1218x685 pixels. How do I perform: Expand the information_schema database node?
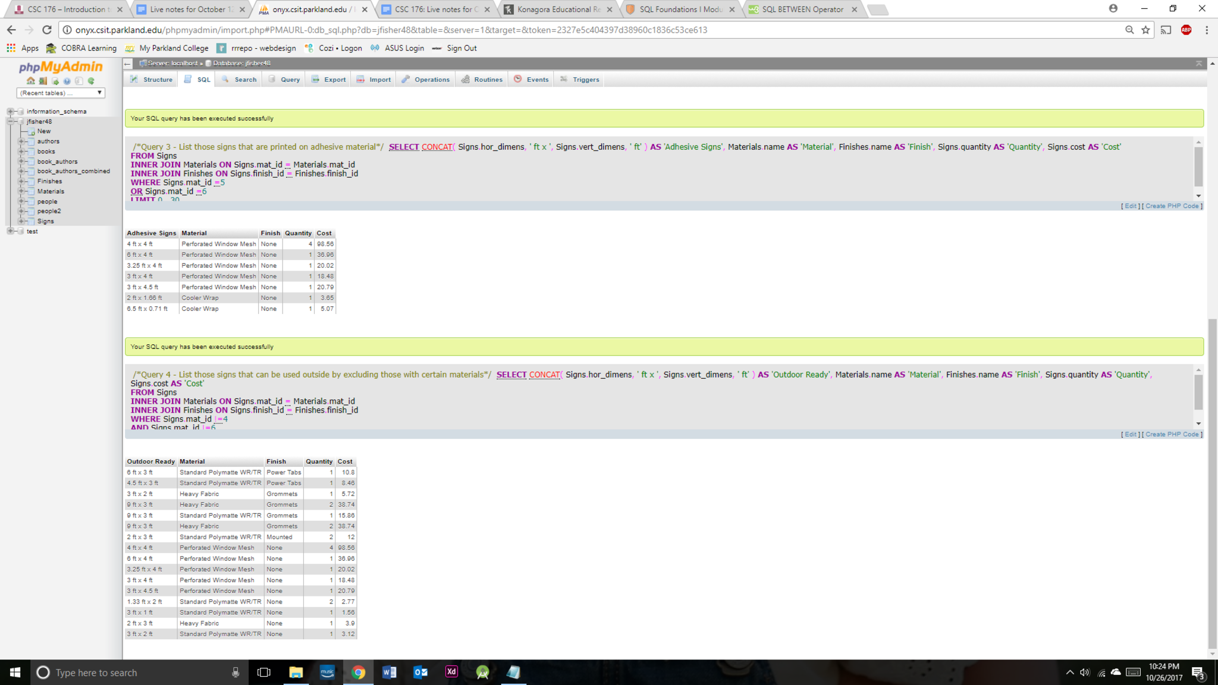(x=10, y=111)
